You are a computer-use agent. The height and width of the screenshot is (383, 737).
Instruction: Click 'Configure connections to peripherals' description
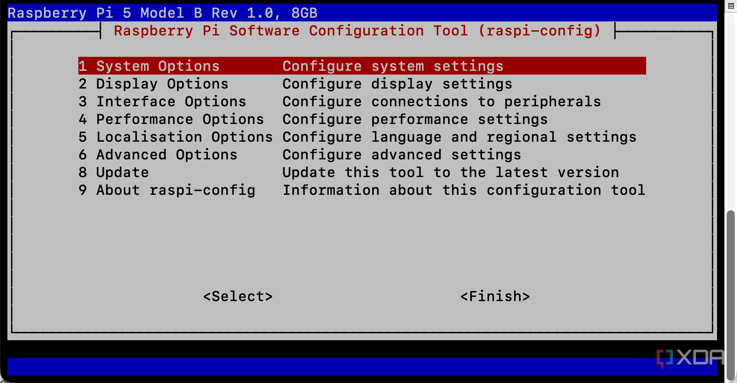coord(442,102)
